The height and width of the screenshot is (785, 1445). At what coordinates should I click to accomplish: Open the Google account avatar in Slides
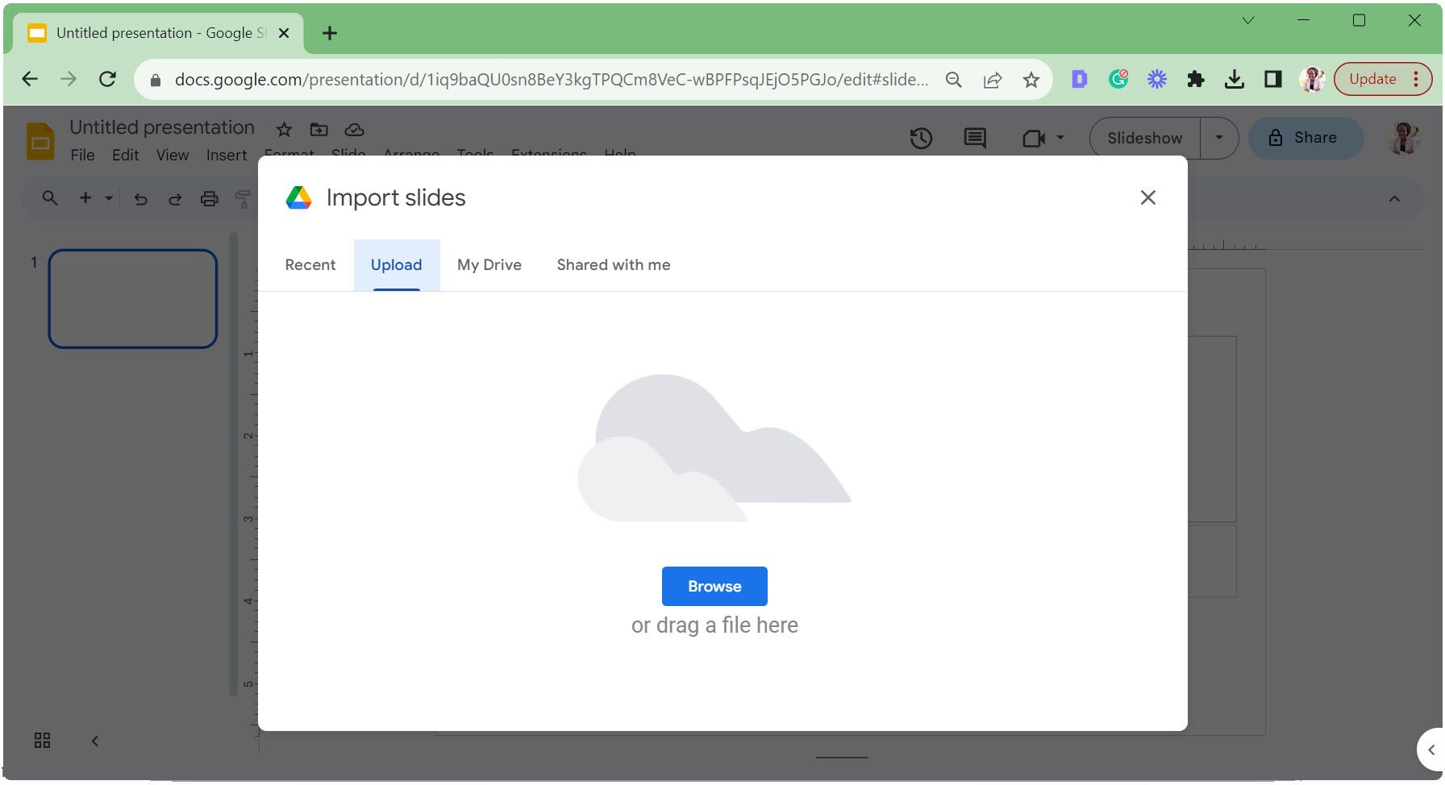[x=1404, y=138]
